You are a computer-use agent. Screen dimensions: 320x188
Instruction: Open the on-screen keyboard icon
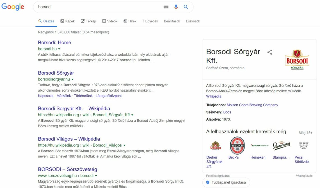(x=166, y=7)
